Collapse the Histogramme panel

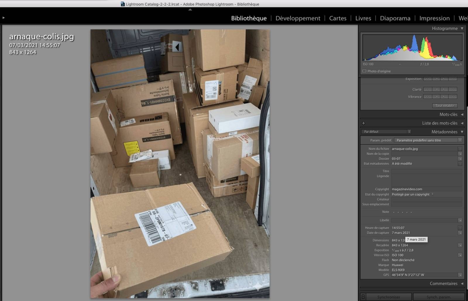pos(462,28)
